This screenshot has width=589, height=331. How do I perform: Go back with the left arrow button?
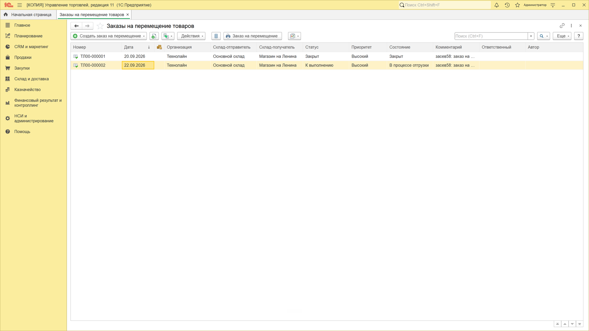tap(76, 26)
